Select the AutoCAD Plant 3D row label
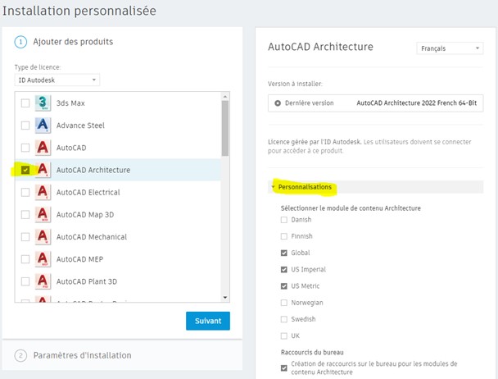Image resolution: width=498 pixels, height=379 pixels. [87, 281]
